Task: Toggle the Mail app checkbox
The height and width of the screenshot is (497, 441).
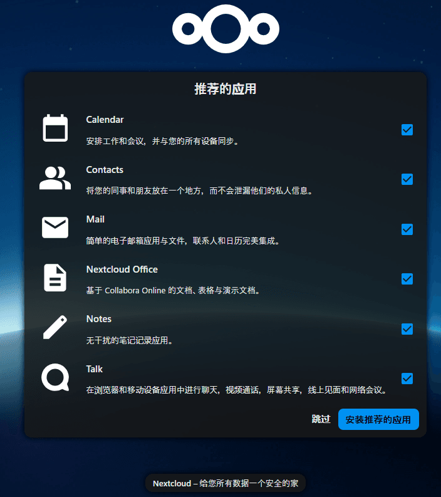Action: (407, 229)
